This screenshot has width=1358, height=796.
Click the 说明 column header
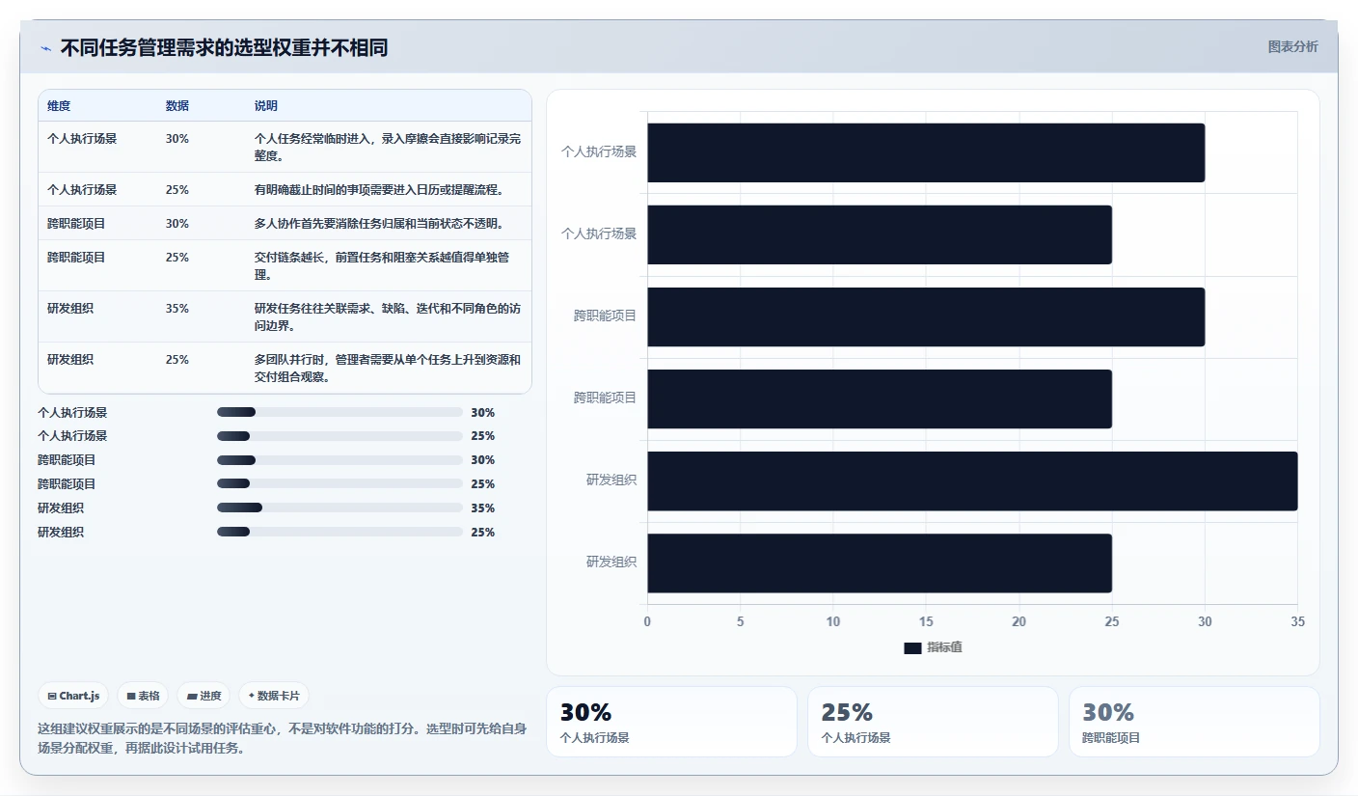(266, 106)
